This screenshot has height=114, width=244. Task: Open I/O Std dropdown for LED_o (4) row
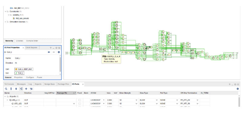coord(104,100)
